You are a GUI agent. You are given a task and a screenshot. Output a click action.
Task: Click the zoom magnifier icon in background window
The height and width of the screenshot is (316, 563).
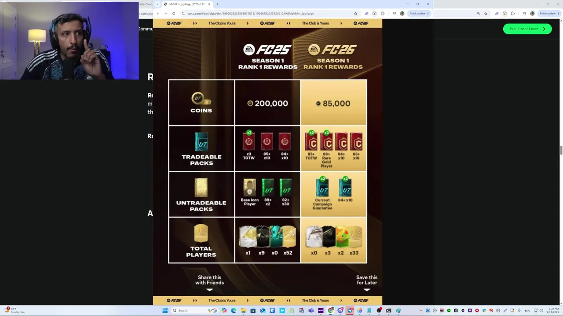(x=479, y=14)
